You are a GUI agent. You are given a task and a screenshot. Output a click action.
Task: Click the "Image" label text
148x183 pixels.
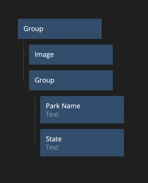(x=44, y=55)
